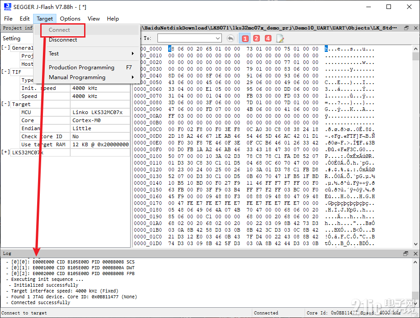Open the View menu
This screenshot has height=318, width=420.
tap(94, 18)
